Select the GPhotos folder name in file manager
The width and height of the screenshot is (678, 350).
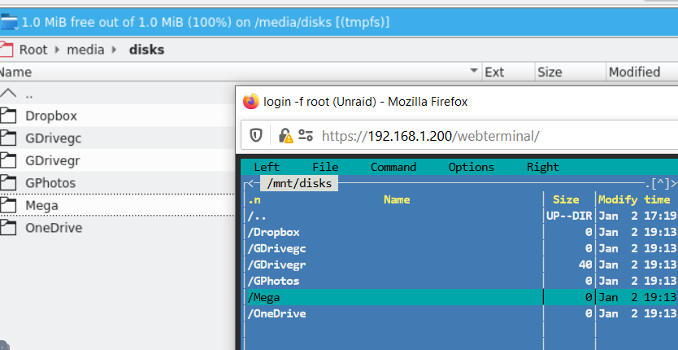click(x=50, y=183)
